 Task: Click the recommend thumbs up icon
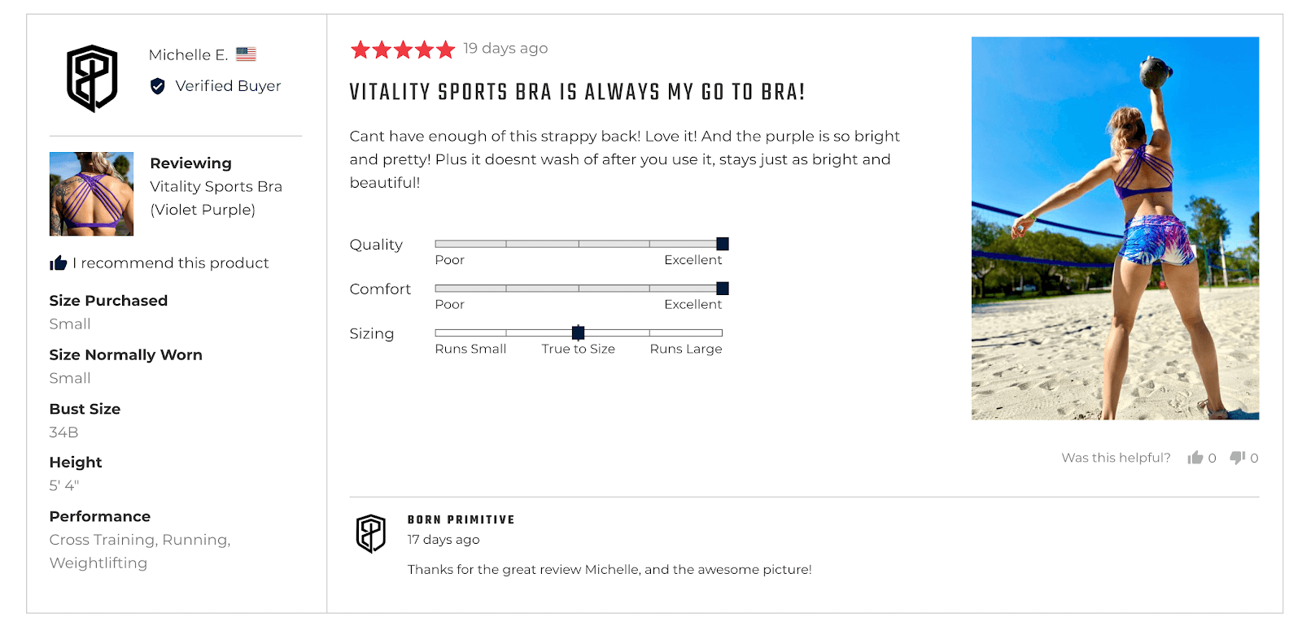click(58, 263)
